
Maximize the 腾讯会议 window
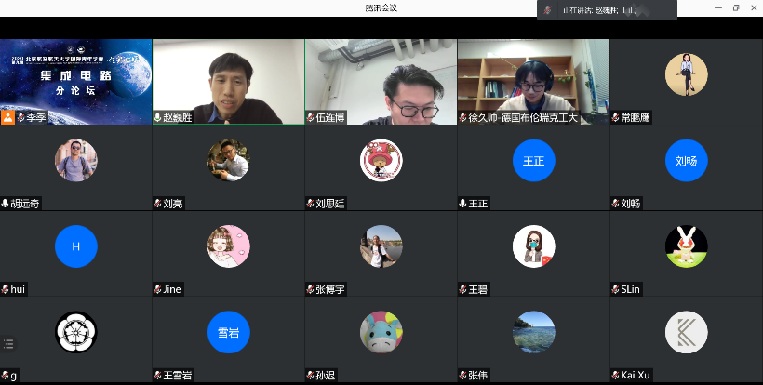point(735,8)
